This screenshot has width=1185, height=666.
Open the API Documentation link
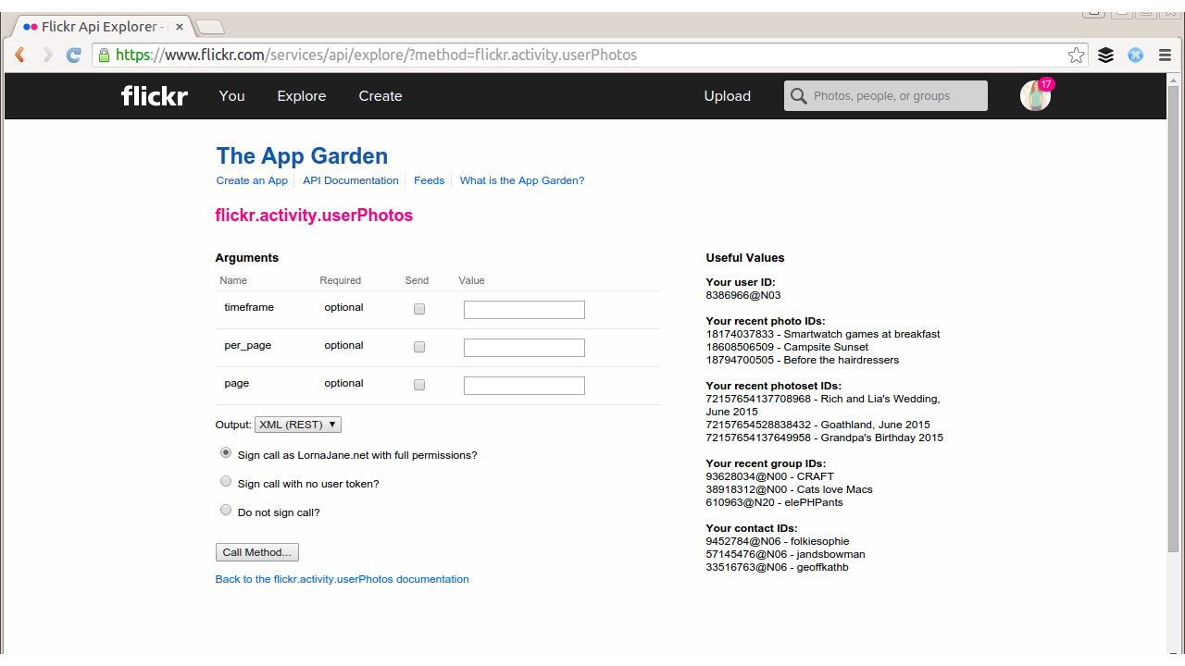(x=351, y=181)
